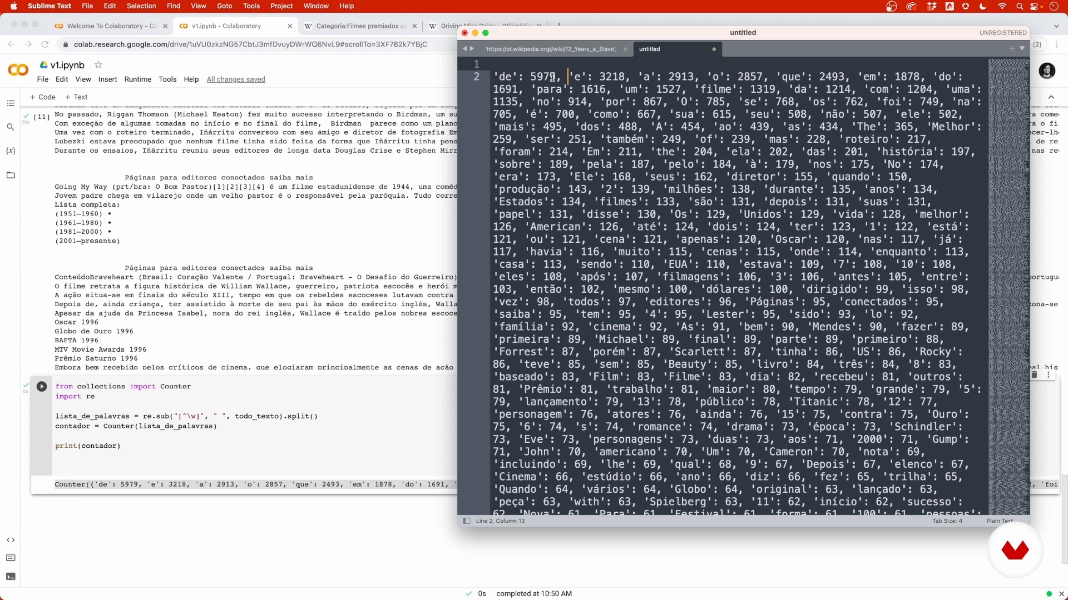Change Tab Size: 4 setting

pos(947,521)
